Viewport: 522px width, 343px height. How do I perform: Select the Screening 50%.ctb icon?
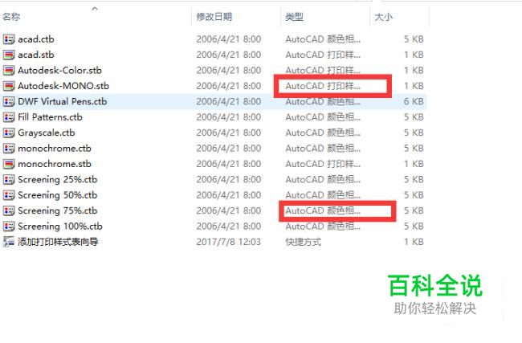pyautogui.click(x=9, y=195)
